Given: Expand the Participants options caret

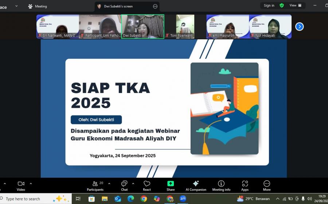Looking at the screenshot, I should click(109, 184).
